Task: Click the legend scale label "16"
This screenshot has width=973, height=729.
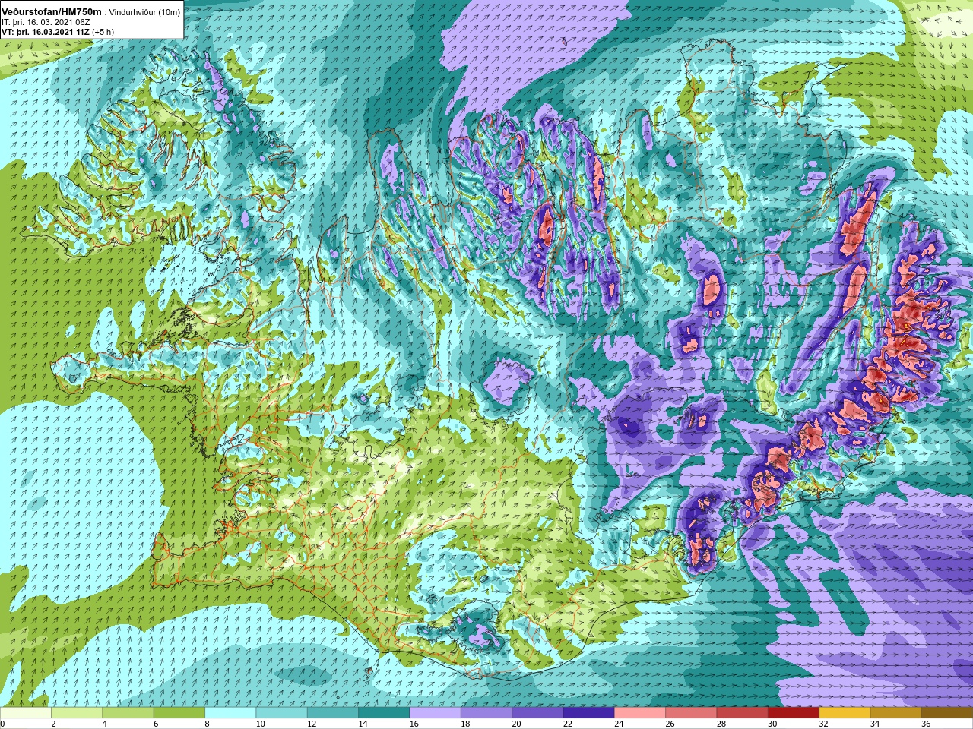Action: coord(414,724)
